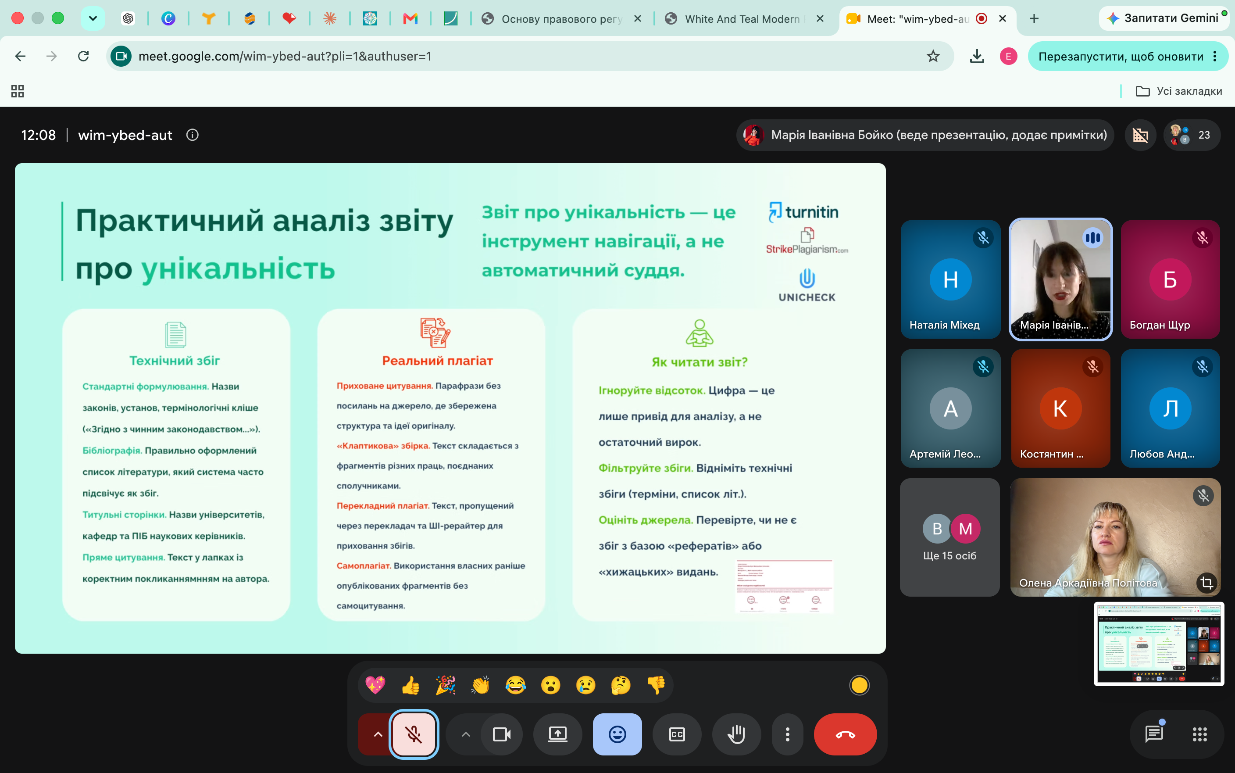Viewport: 1235px width, 773px height.
Task: Expand audio settings chevron next to microphone
Action: pos(378,734)
